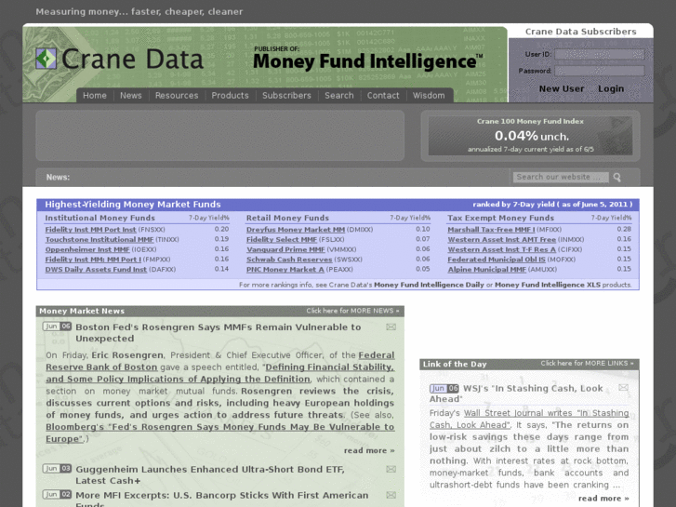The image size is (676, 507).
Task: Open Bloomberg's Fed's Rosengren article link
Action: 219,433
